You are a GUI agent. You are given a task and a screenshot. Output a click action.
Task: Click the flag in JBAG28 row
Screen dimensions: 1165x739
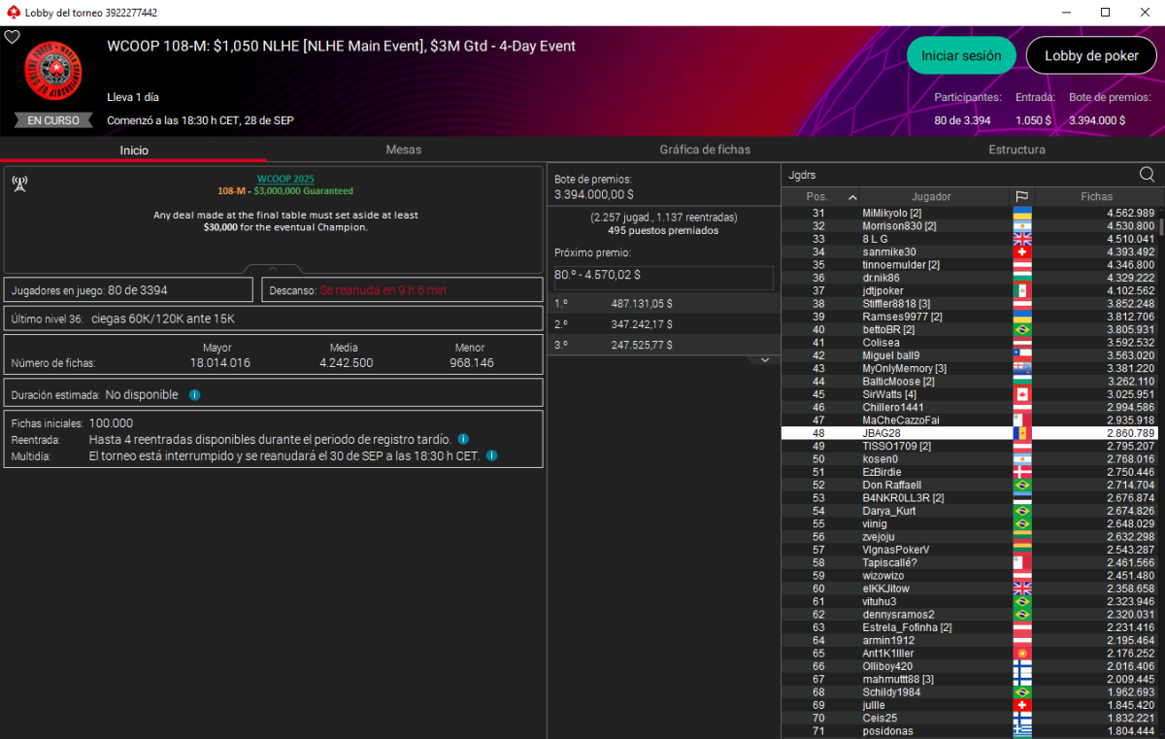tap(1021, 433)
